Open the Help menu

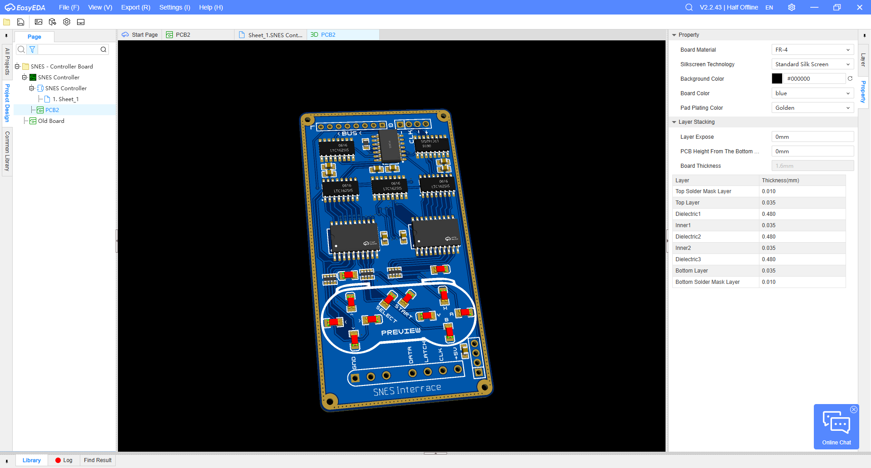[211, 7]
